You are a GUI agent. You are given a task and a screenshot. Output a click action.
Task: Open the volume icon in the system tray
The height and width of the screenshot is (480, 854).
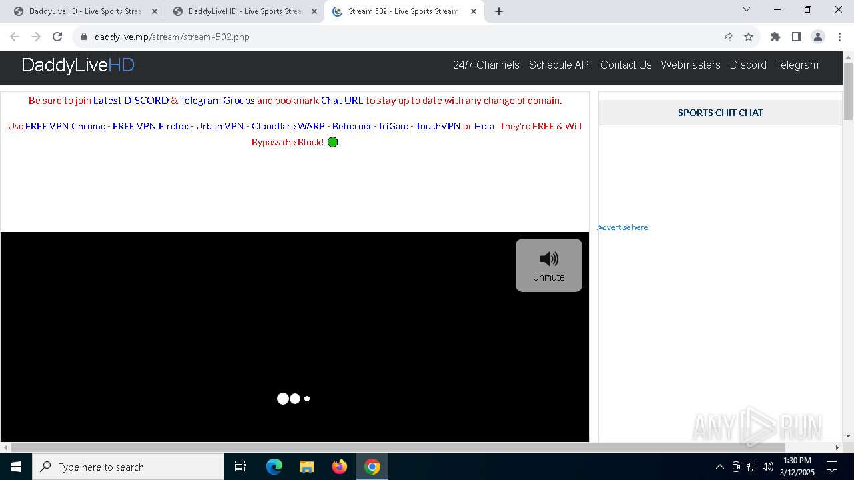click(768, 467)
